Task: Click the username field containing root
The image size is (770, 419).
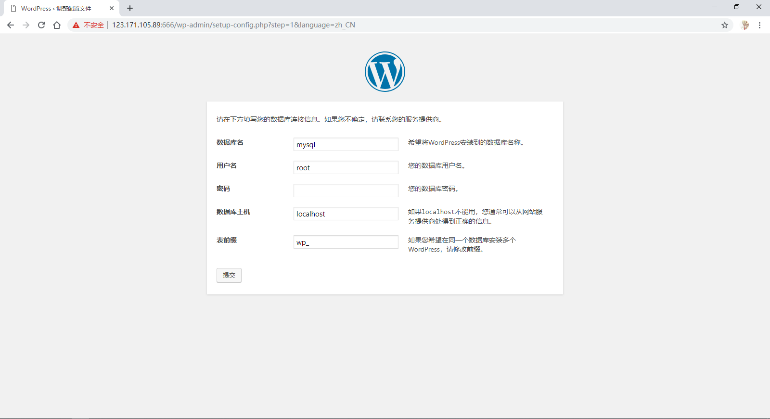Action: [x=346, y=167]
